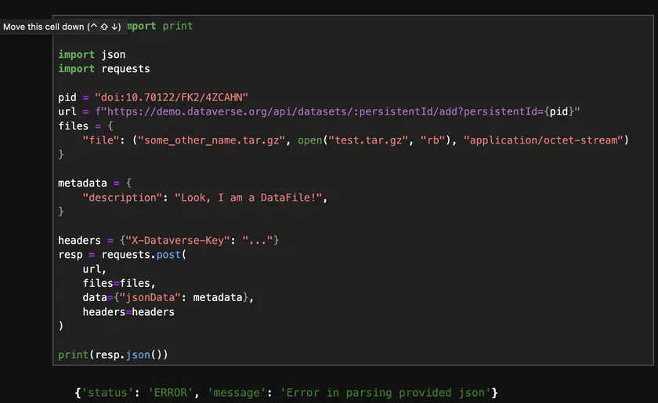The image size is (658, 403).
Task: Click the 'Look, I am a DataFile!' string
Action: [x=249, y=198]
